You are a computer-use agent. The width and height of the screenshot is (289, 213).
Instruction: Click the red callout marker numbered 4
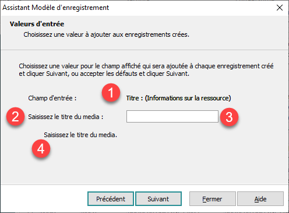[41, 149]
